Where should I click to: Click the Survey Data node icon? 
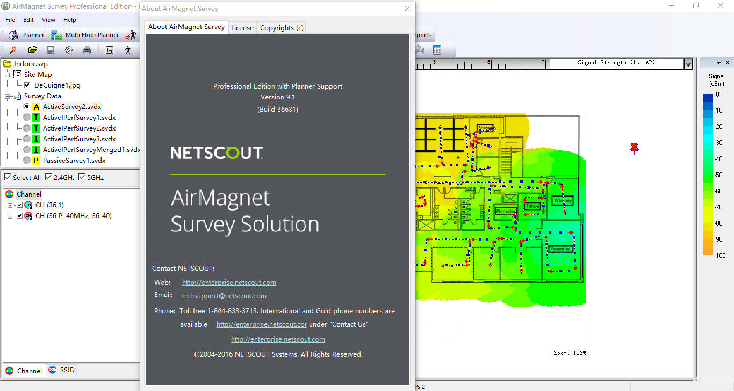pos(17,96)
